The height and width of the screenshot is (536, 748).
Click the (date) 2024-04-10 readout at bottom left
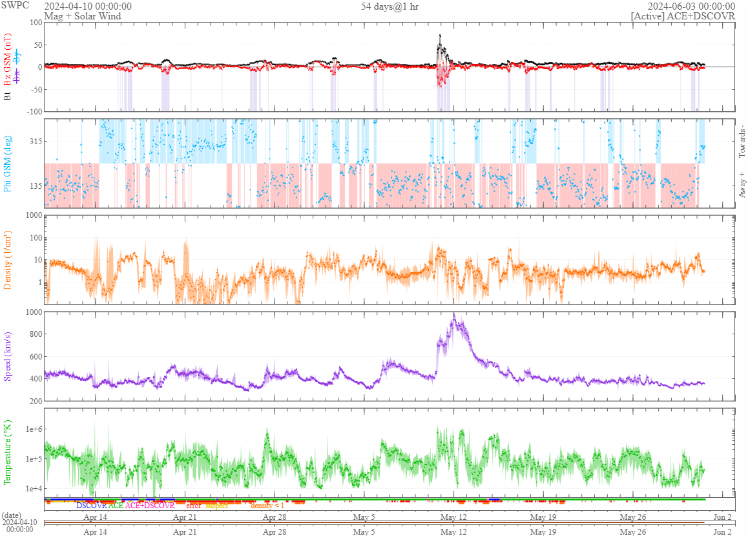tap(19, 522)
